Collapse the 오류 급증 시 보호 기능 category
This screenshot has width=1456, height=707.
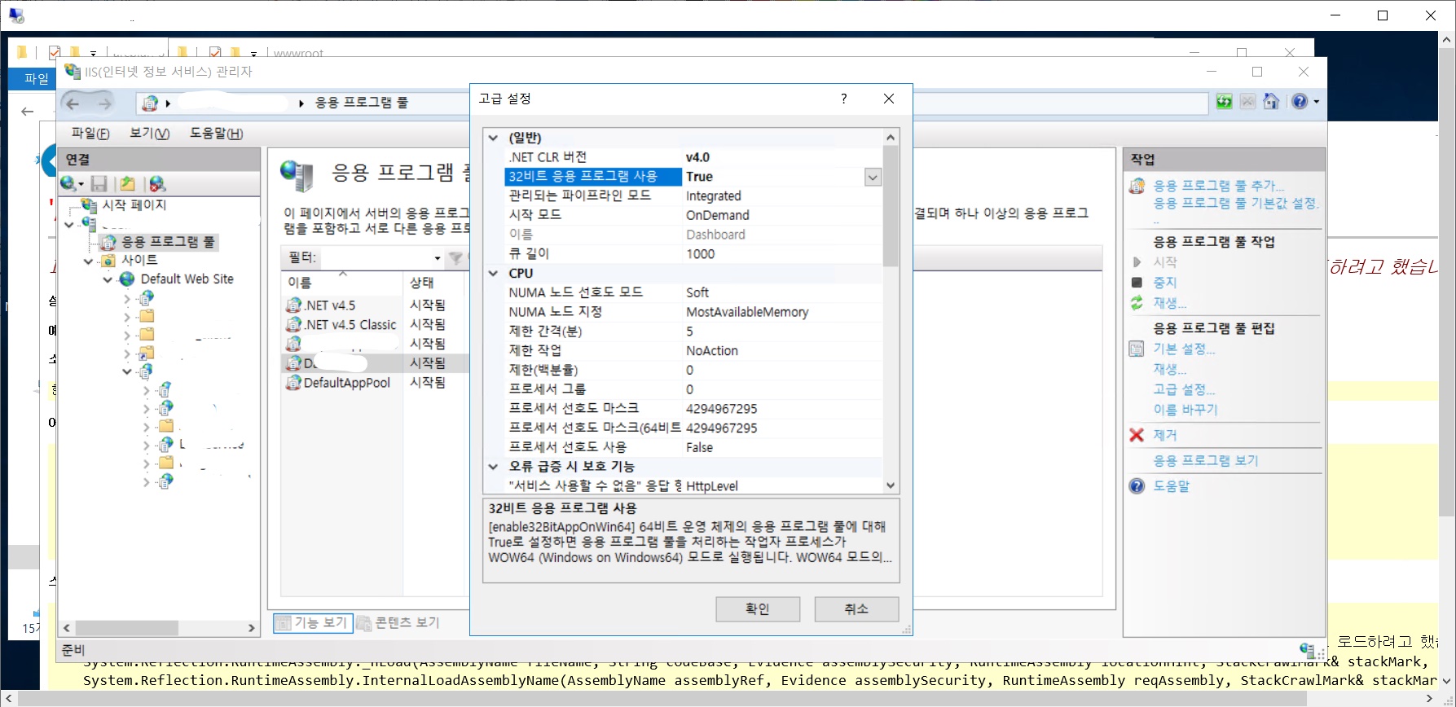pos(493,467)
